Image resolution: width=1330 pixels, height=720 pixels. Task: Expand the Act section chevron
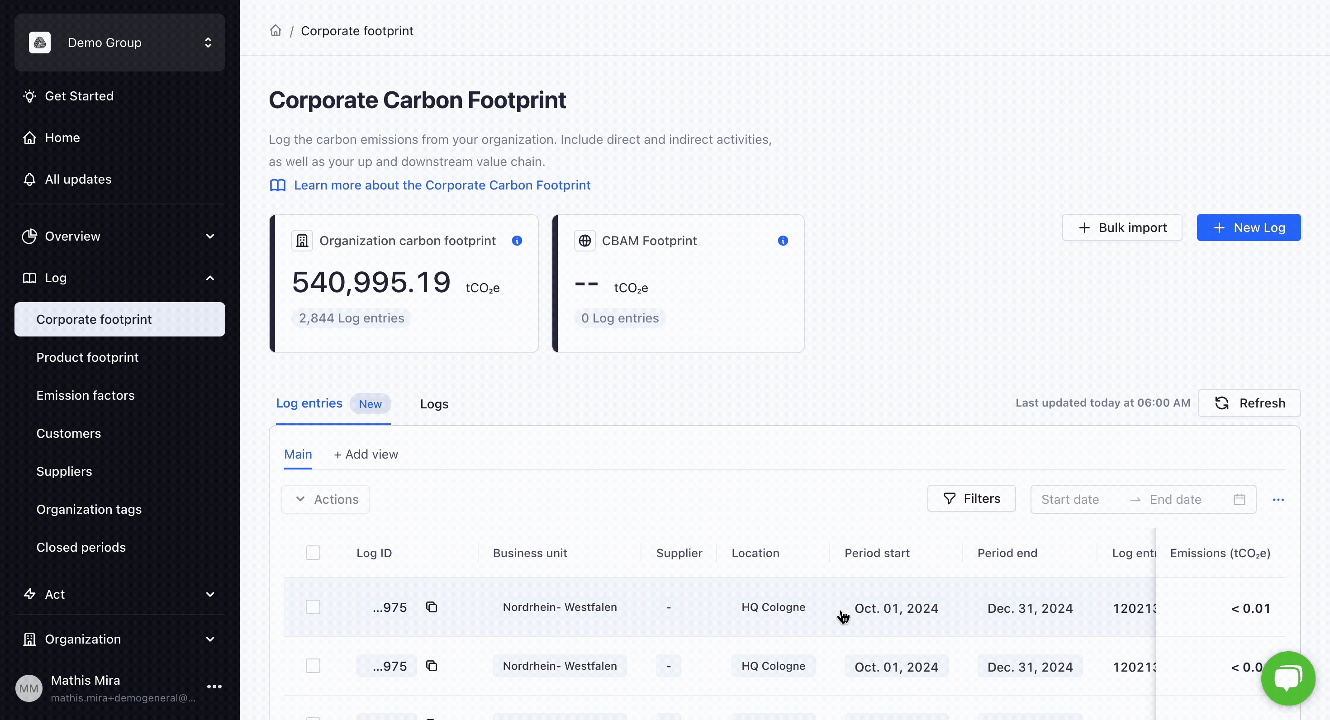tap(210, 594)
